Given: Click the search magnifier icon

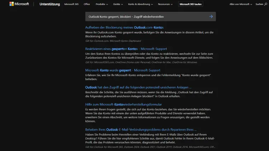Looking at the screenshot, I should [x=265, y=4].
